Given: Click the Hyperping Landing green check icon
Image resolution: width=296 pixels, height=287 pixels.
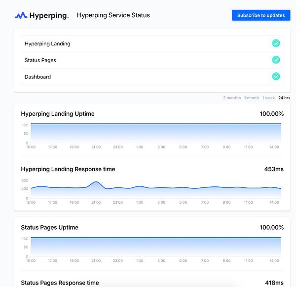Looking at the screenshot, I should point(276,43).
